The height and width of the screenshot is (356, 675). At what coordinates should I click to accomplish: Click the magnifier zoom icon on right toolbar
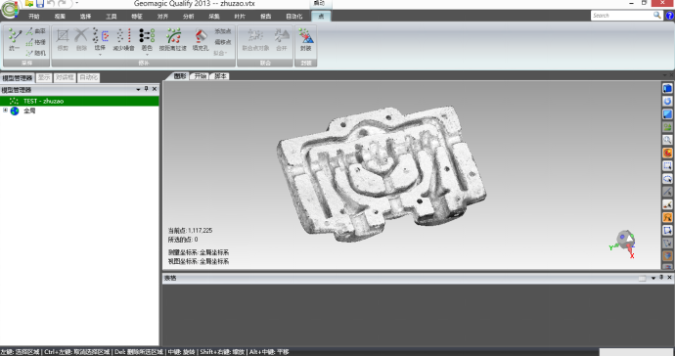667,140
